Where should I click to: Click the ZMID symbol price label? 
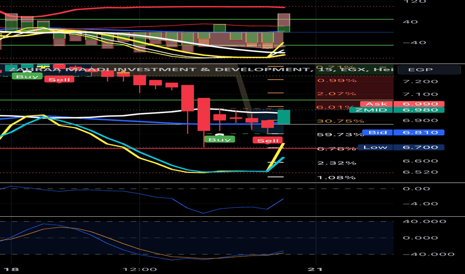[x=371, y=110]
